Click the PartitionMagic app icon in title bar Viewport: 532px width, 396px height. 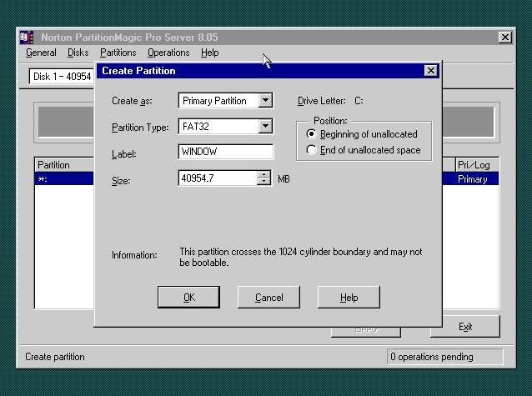coord(27,38)
